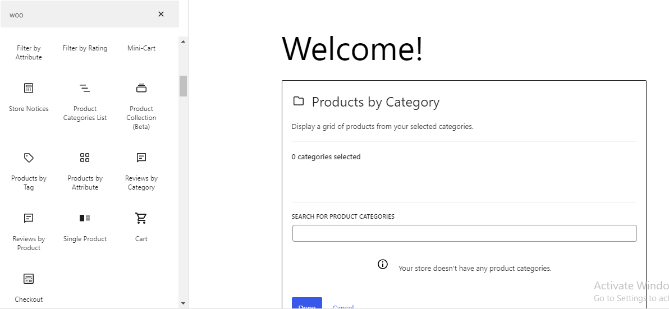Select the Filter by Attribute block

[29, 52]
